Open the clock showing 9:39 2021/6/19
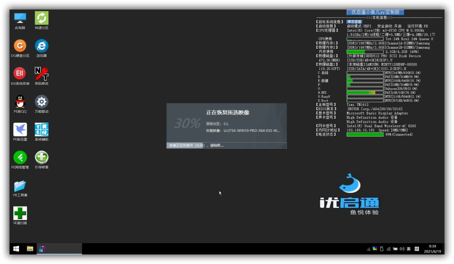The height and width of the screenshot is (264, 454). (432, 248)
